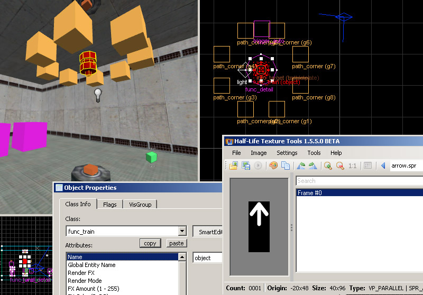Click the Texture Tools title bar app icon

pos(229,141)
